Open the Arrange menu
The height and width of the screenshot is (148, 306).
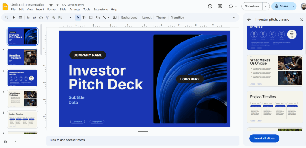[x=75, y=10]
